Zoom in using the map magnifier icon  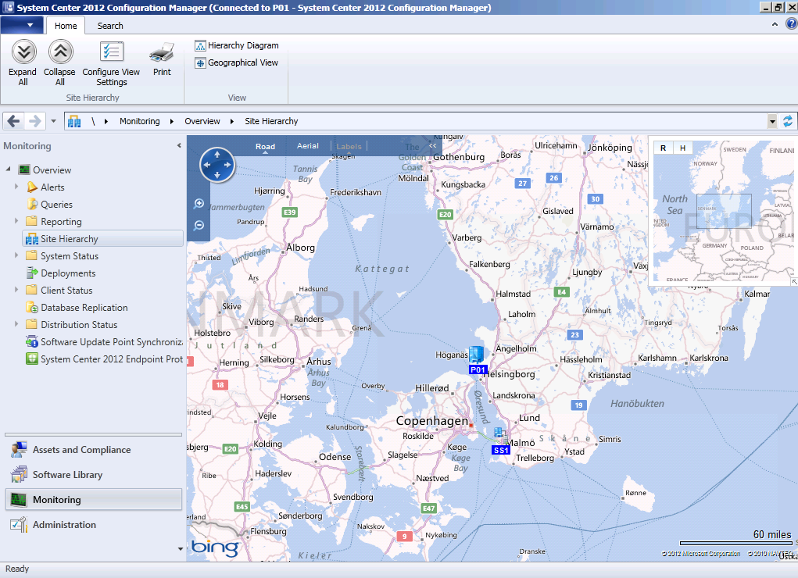coord(199,203)
